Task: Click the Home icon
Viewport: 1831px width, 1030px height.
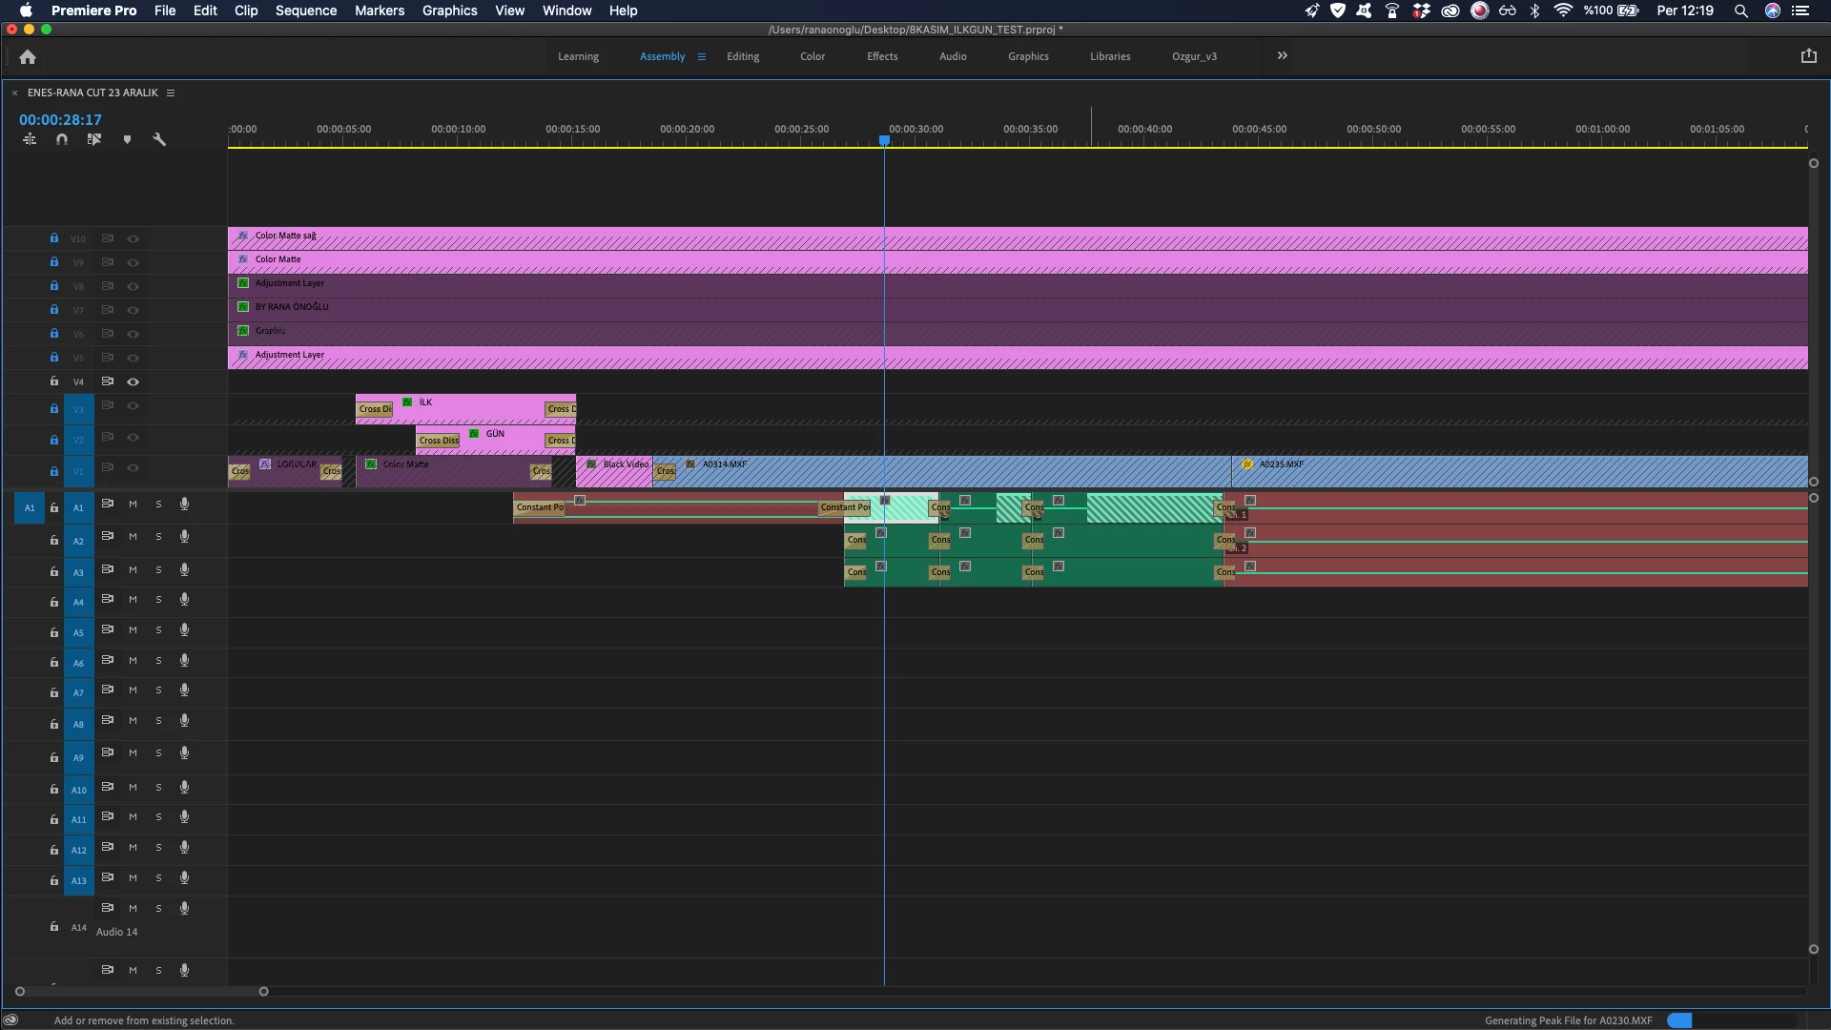Action: click(28, 57)
